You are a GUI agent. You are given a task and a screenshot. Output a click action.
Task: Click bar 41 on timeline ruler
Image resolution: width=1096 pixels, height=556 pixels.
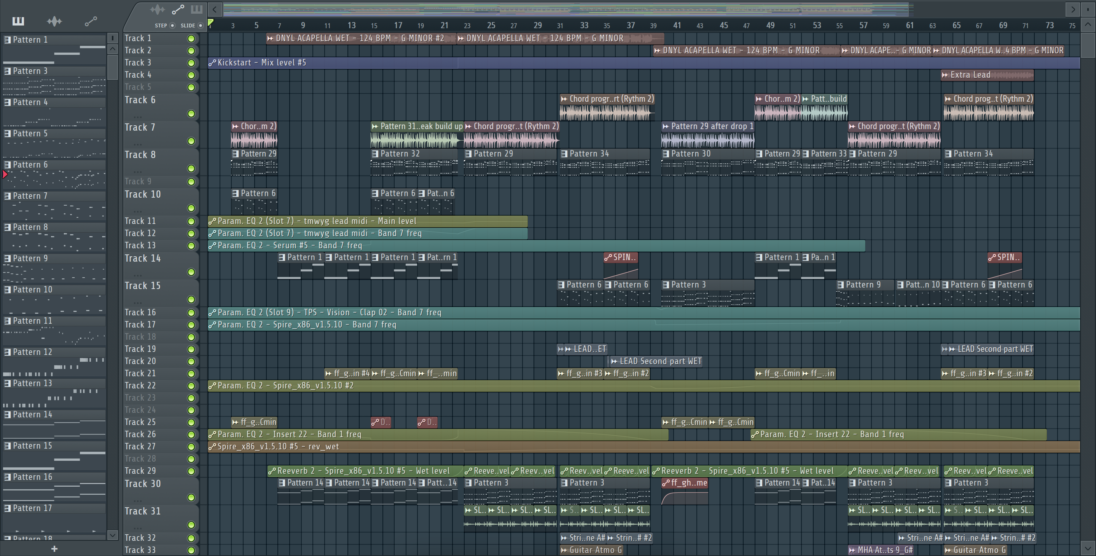coord(677,25)
